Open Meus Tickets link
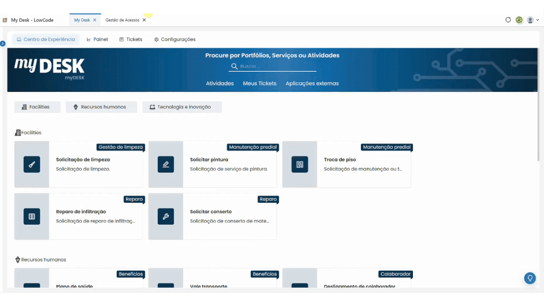Viewport: 544px width, 306px height. click(x=260, y=83)
